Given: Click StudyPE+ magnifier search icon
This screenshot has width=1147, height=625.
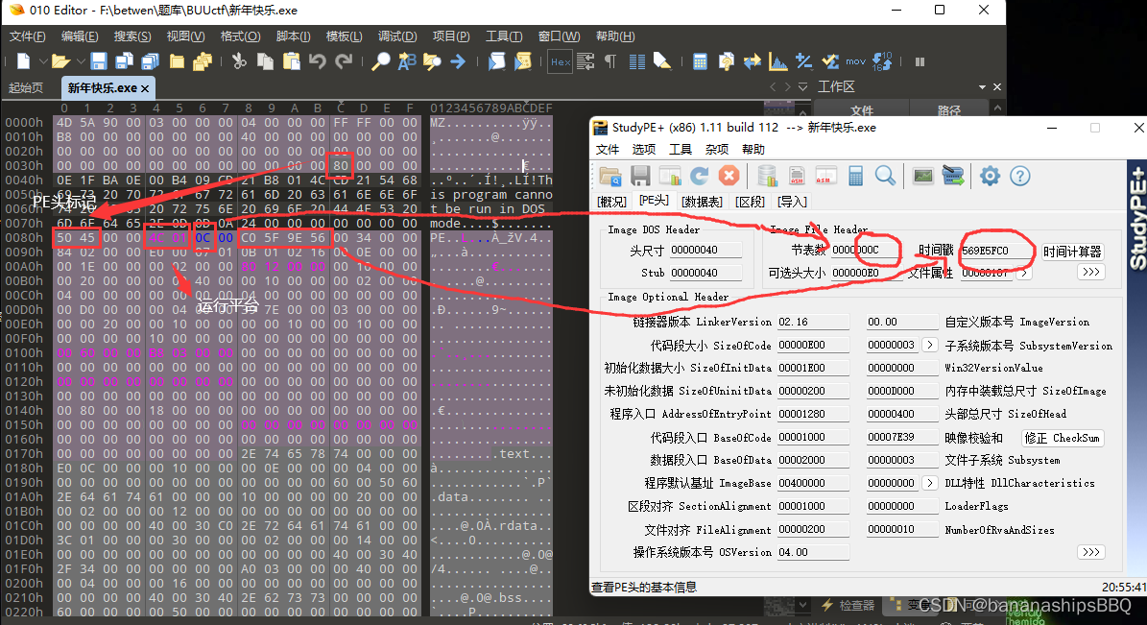Looking at the screenshot, I should pyautogui.click(x=885, y=176).
